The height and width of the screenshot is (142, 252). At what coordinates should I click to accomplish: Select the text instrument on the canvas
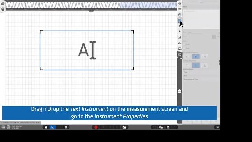pos(87,50)
